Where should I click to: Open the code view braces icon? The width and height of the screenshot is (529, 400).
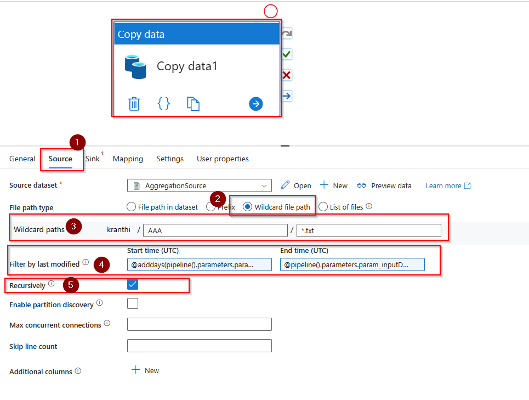[163, 103]
